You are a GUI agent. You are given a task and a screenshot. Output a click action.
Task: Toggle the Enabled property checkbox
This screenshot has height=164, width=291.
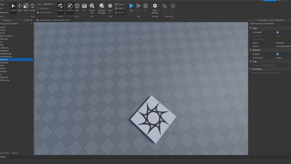click(x=277, y=54)
